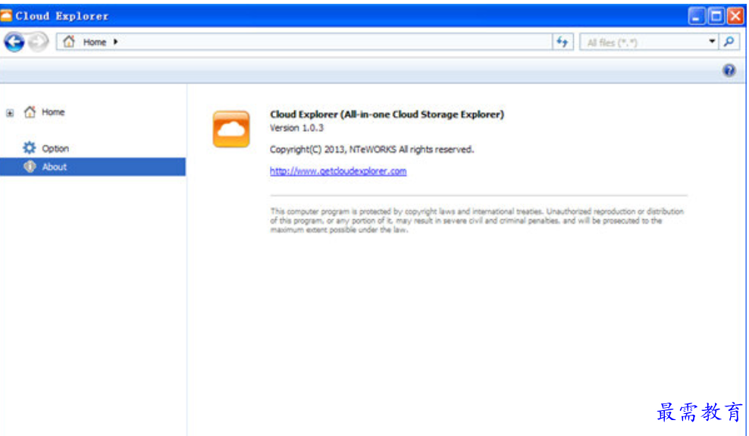Click the orange Cloud Explorer logo
The image size is (749, 436).
point(231,130)
